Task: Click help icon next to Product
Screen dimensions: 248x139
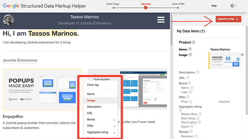Action: coord(193,42)
